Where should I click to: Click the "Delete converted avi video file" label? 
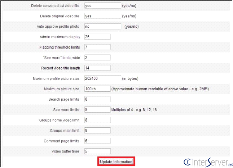pyautogui.click(x=55, y=6)
